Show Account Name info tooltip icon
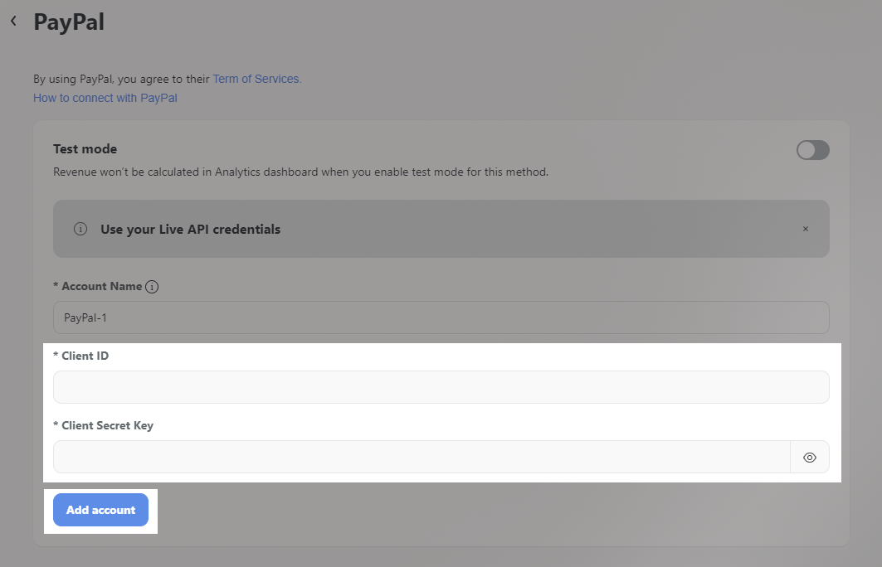 152,287
